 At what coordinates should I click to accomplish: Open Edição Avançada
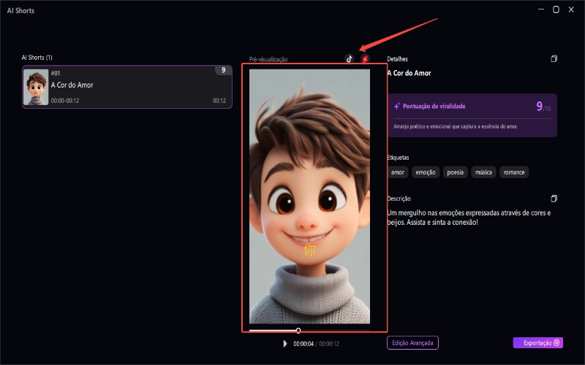412,342
